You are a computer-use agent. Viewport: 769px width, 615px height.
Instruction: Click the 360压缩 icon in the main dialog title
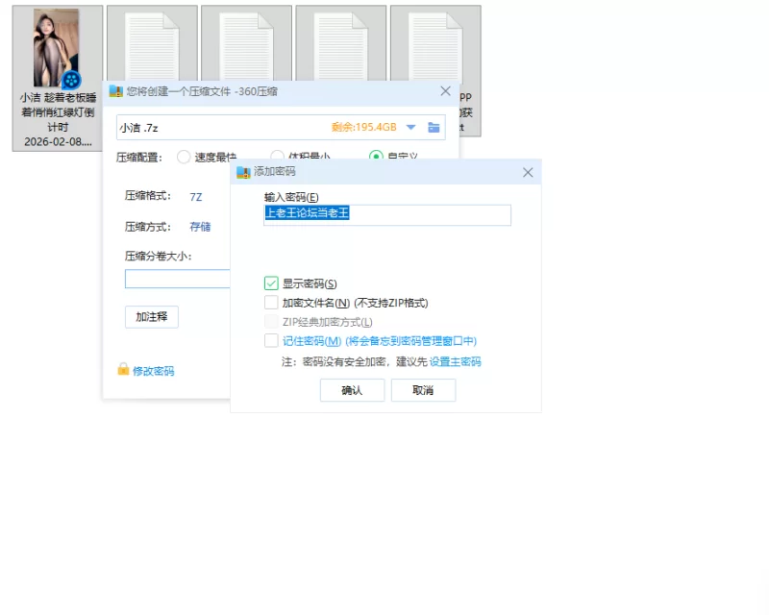point(115,91)
